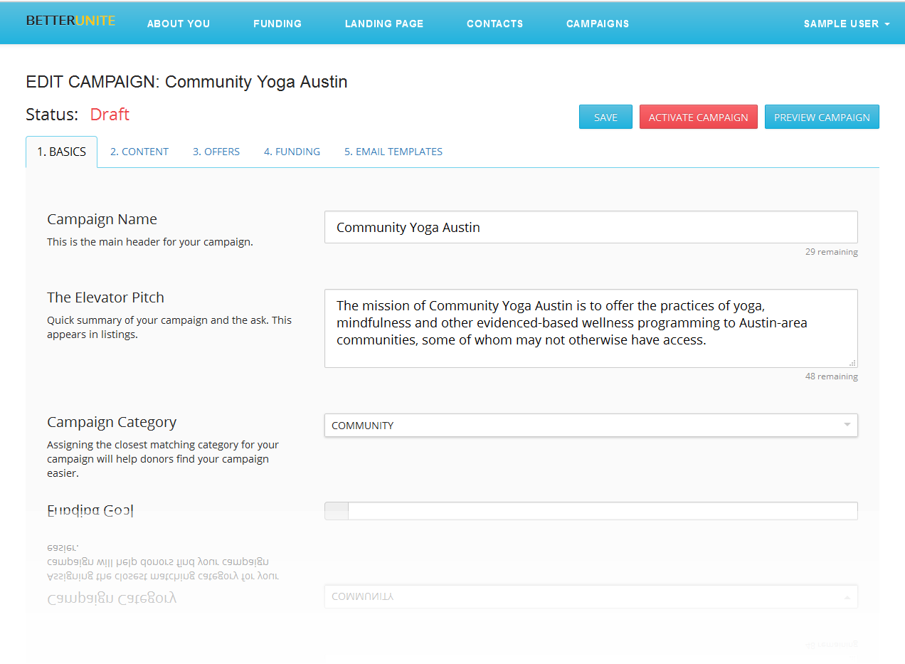Activate the campaign
Viewport: 905px width, 664px height.
(699, 117)
